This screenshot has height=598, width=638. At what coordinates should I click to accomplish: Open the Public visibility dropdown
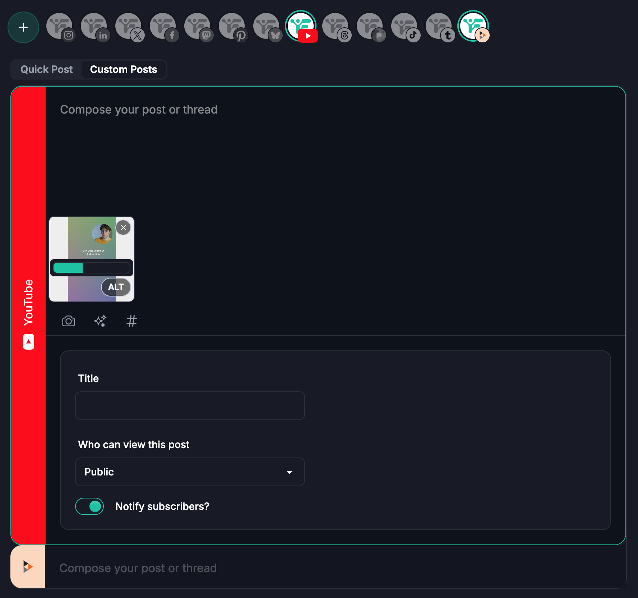tap(190, 472)
